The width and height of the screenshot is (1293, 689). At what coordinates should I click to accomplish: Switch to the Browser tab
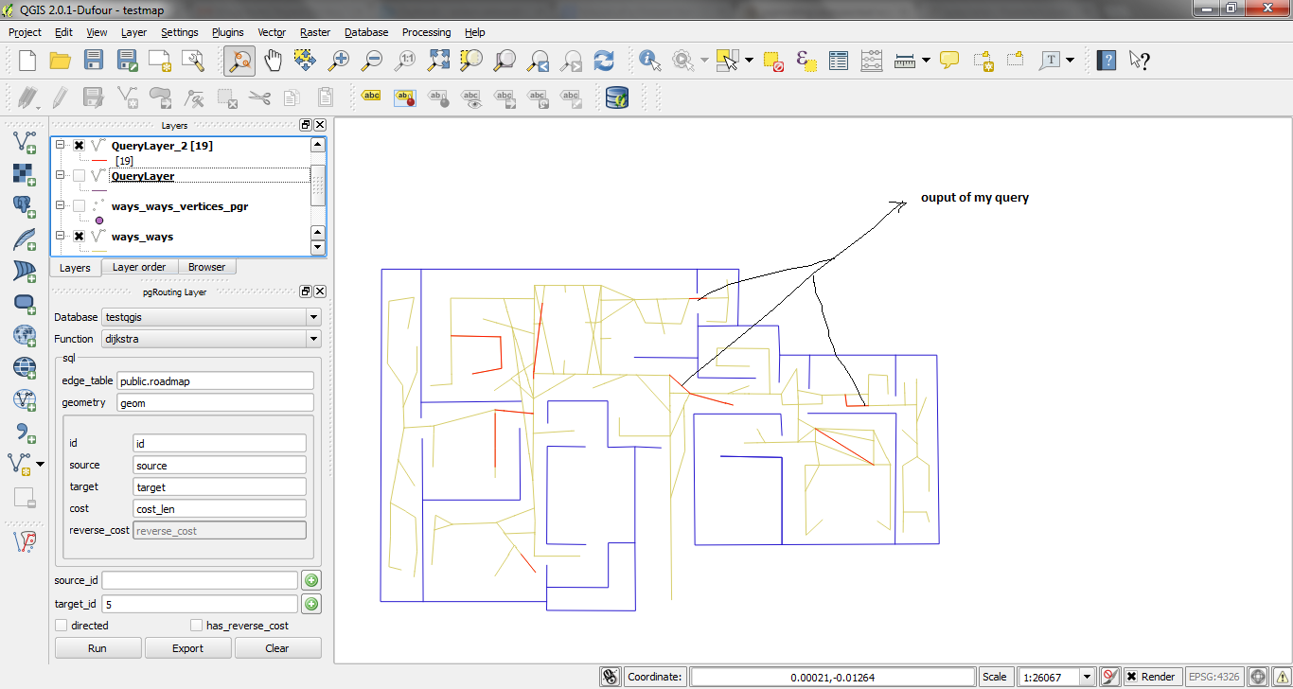tap(206, 267)
